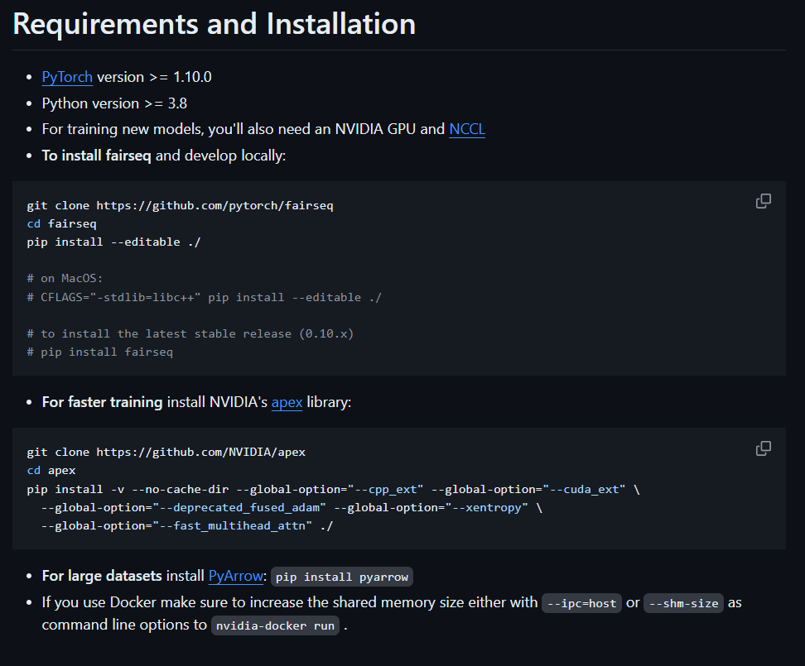
Task: Click the git clone NVIDIA/apex line
Action: click(x=166, y=453)
